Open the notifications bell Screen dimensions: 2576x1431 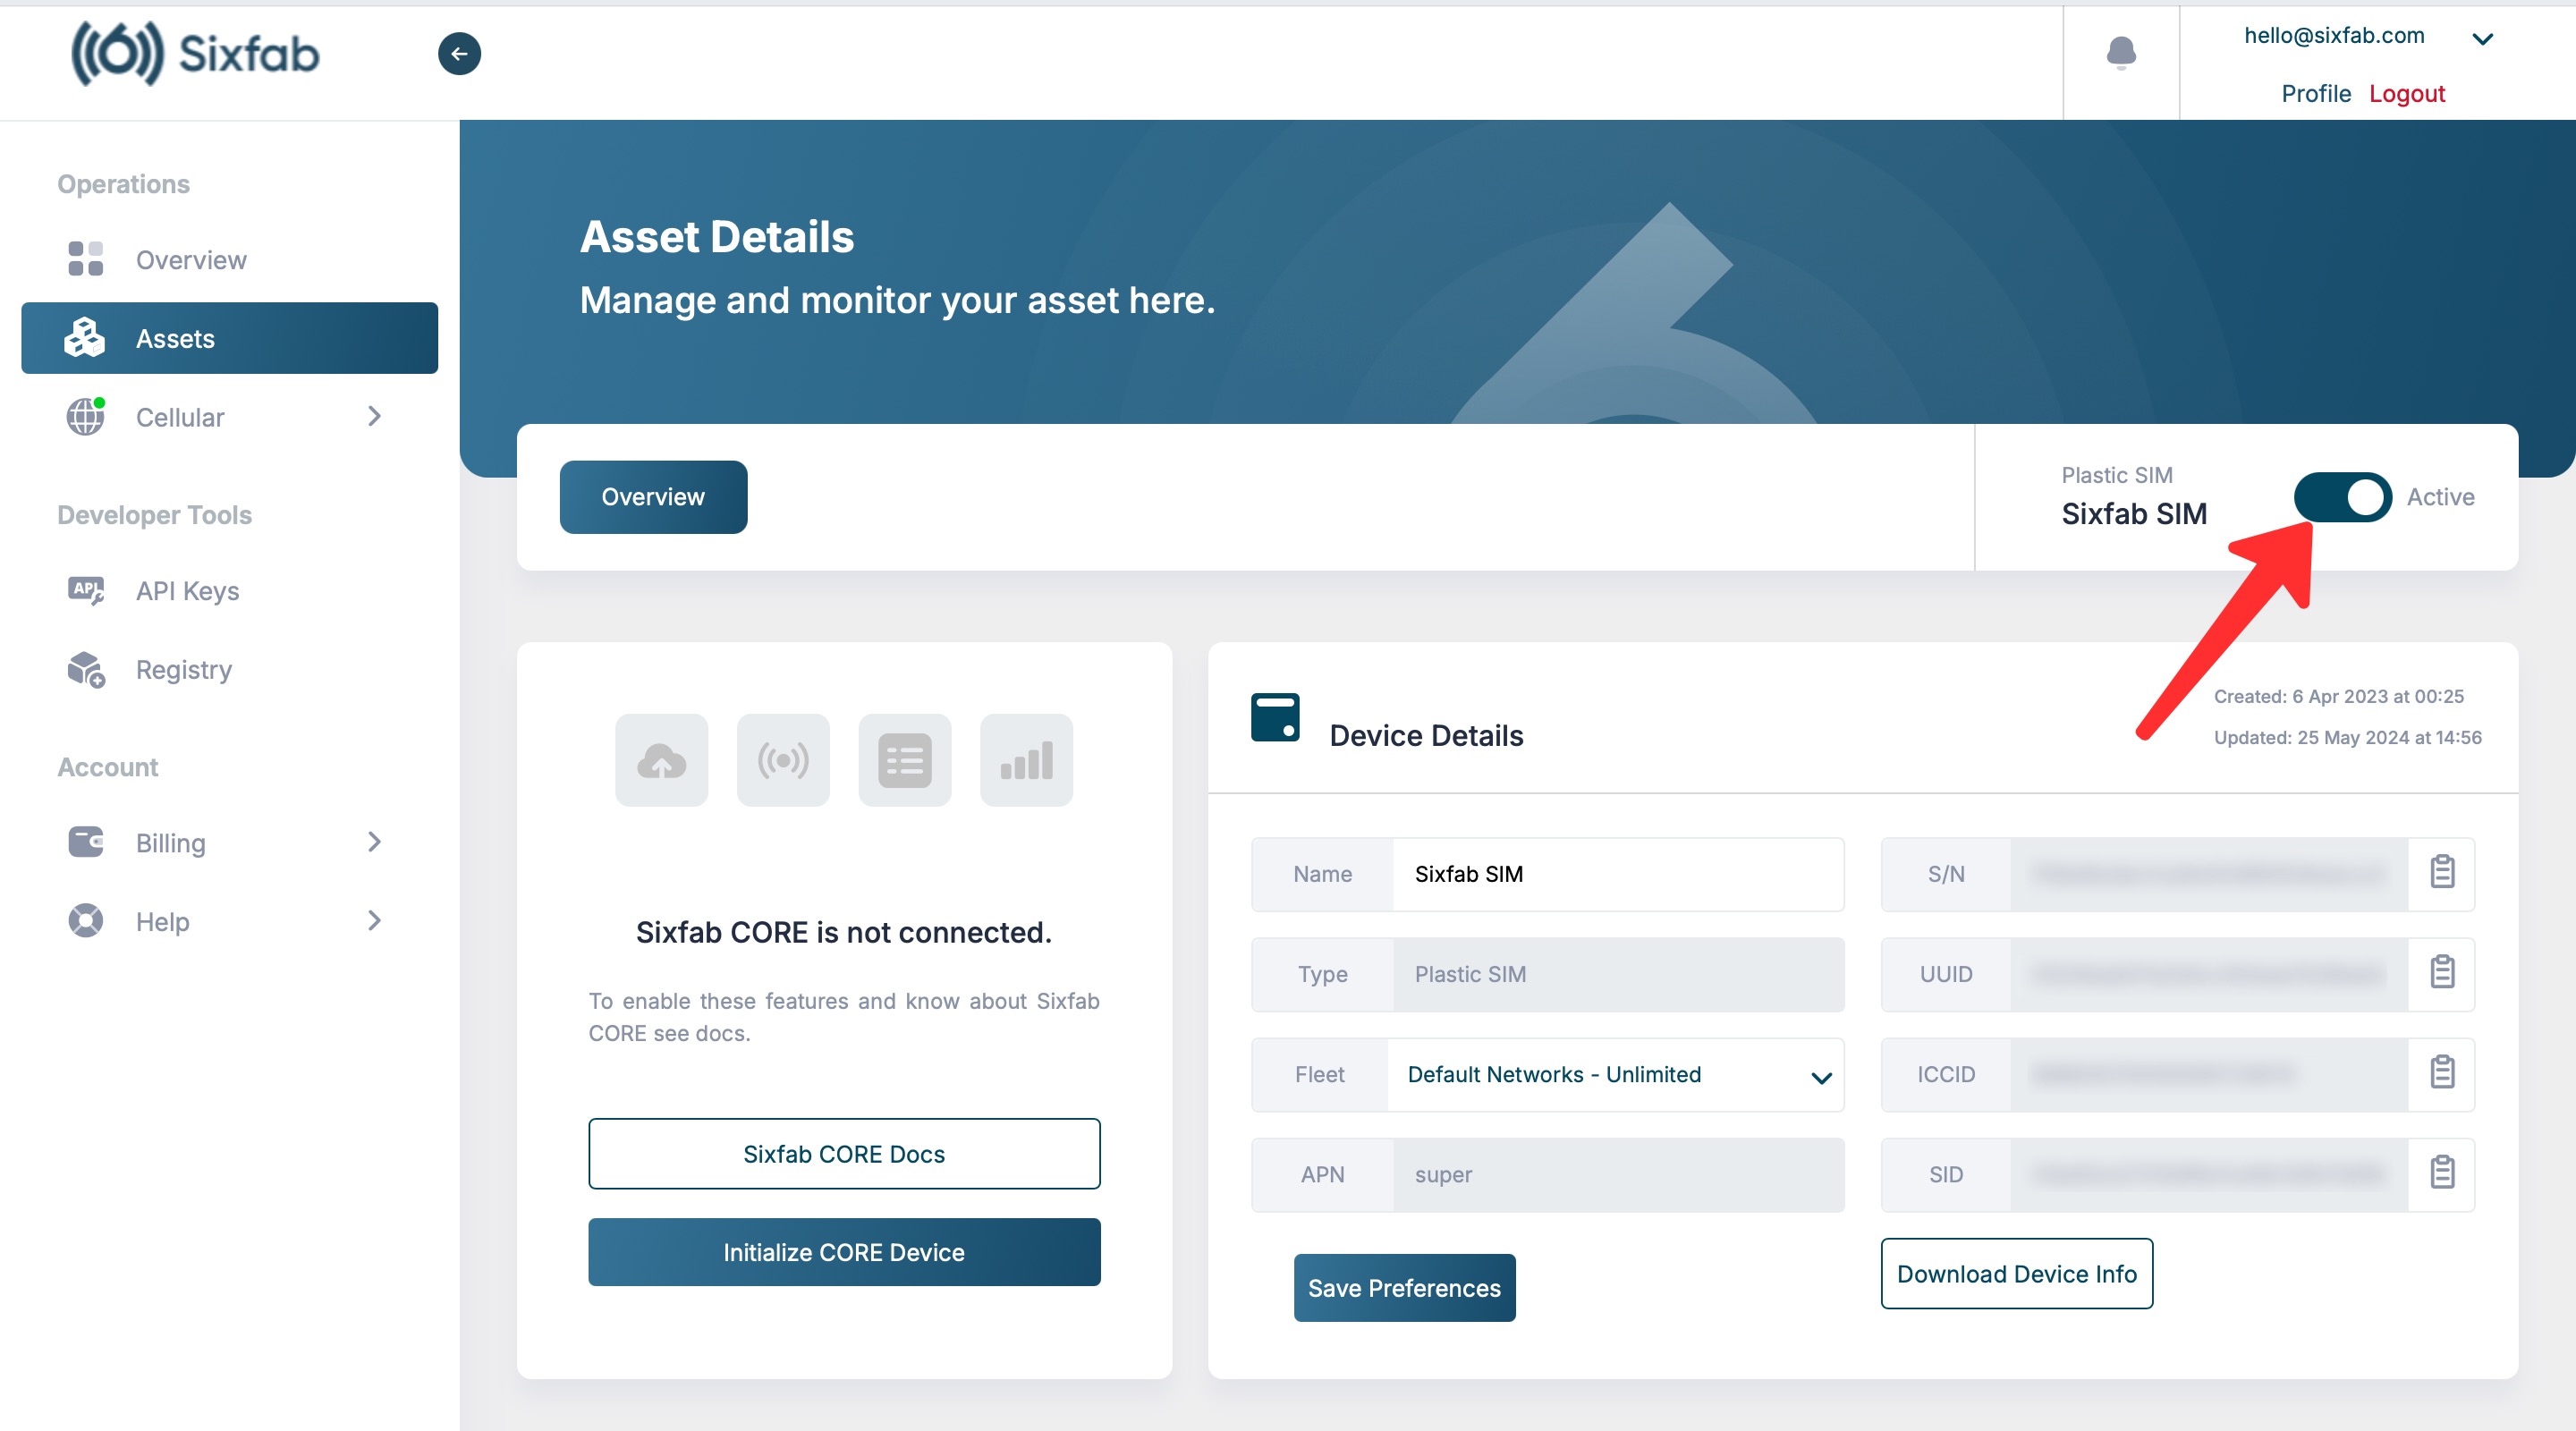(x=2121, y=52)
